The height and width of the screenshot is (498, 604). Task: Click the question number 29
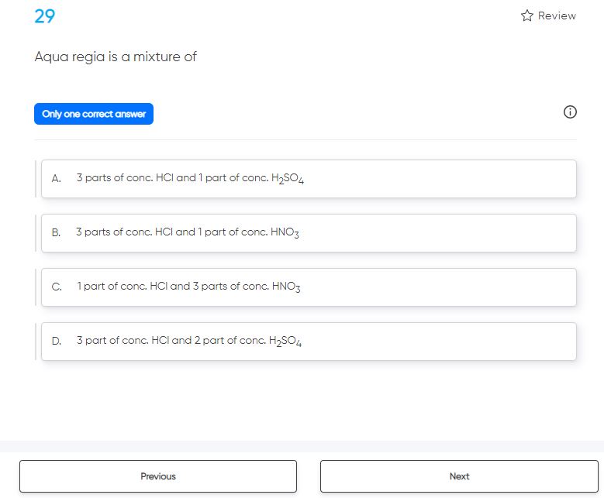[x=45, y=16]
